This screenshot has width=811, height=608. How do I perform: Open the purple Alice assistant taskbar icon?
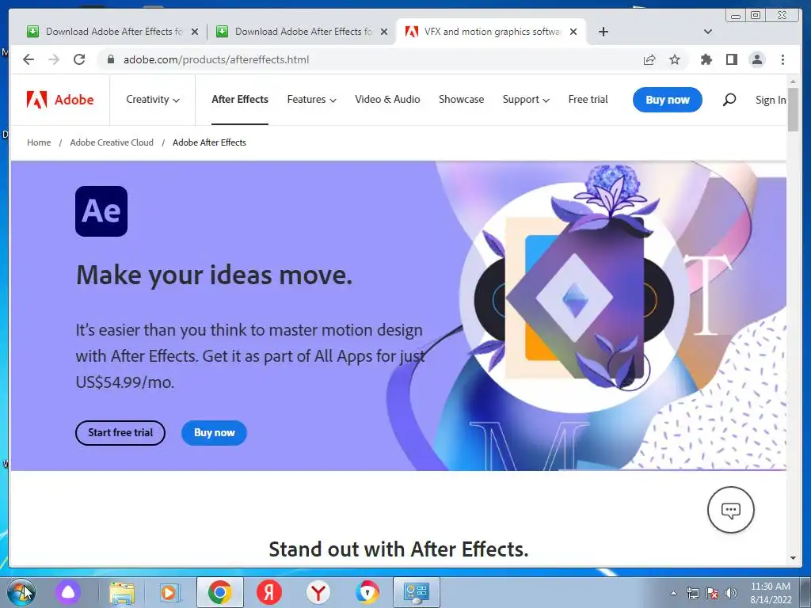tap(68, 592)
